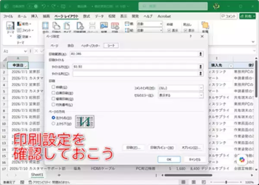Click the Comments (コメント) button
Viewport: 259px width, 185px height.
[x=229, y=16]
